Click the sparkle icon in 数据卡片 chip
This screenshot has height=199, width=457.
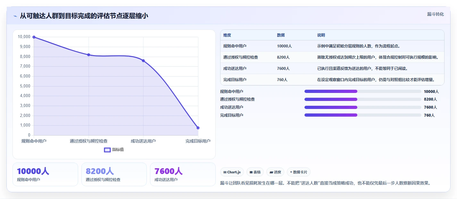coord(291,172)
